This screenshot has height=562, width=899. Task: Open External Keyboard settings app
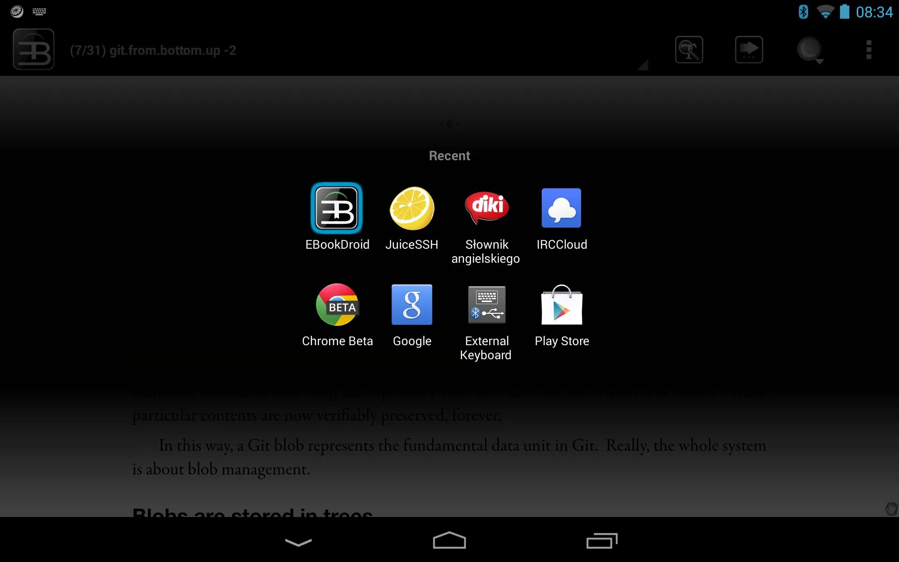point(486,305)
